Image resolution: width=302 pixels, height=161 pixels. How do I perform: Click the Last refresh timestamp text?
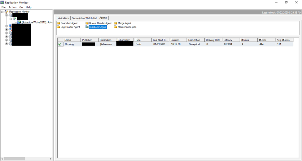click(281, 12)
